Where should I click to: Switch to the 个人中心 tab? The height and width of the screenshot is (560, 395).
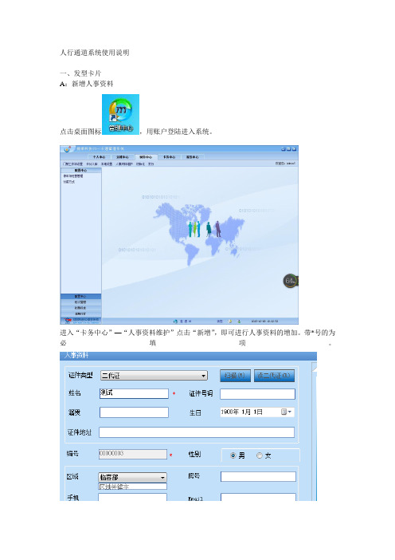click(x=99, y=157)
